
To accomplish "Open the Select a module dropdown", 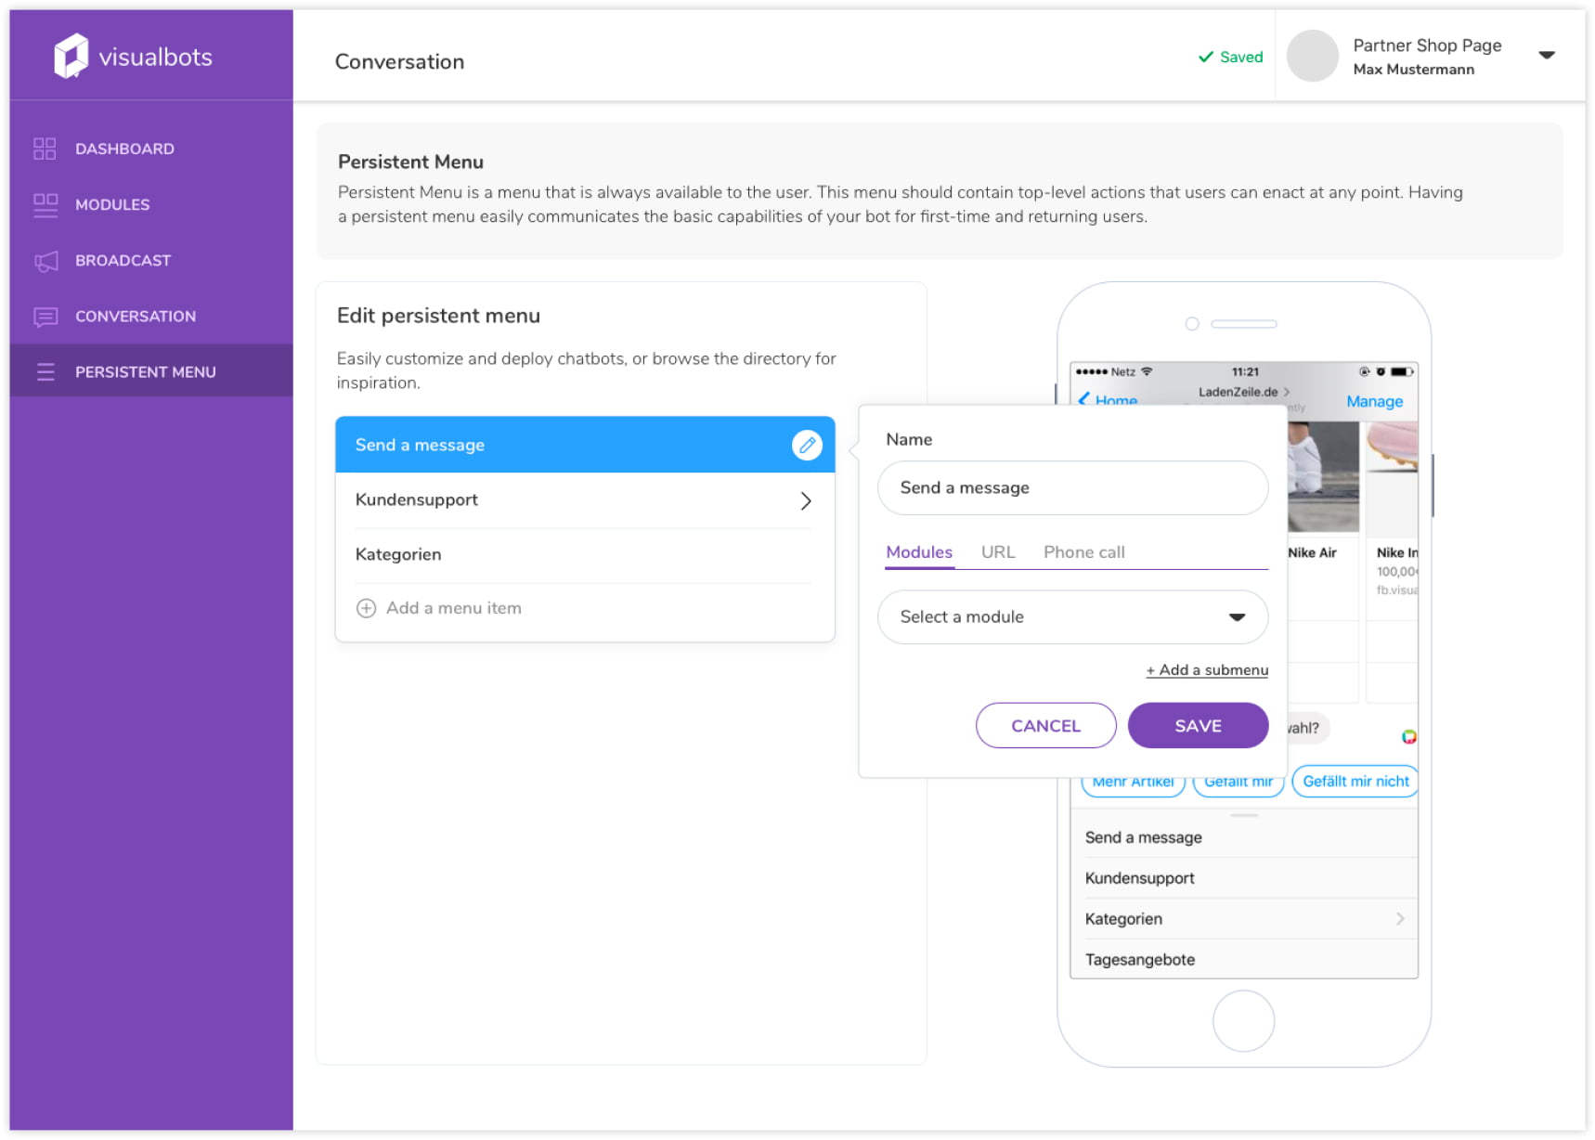I will pos(1071,617).
